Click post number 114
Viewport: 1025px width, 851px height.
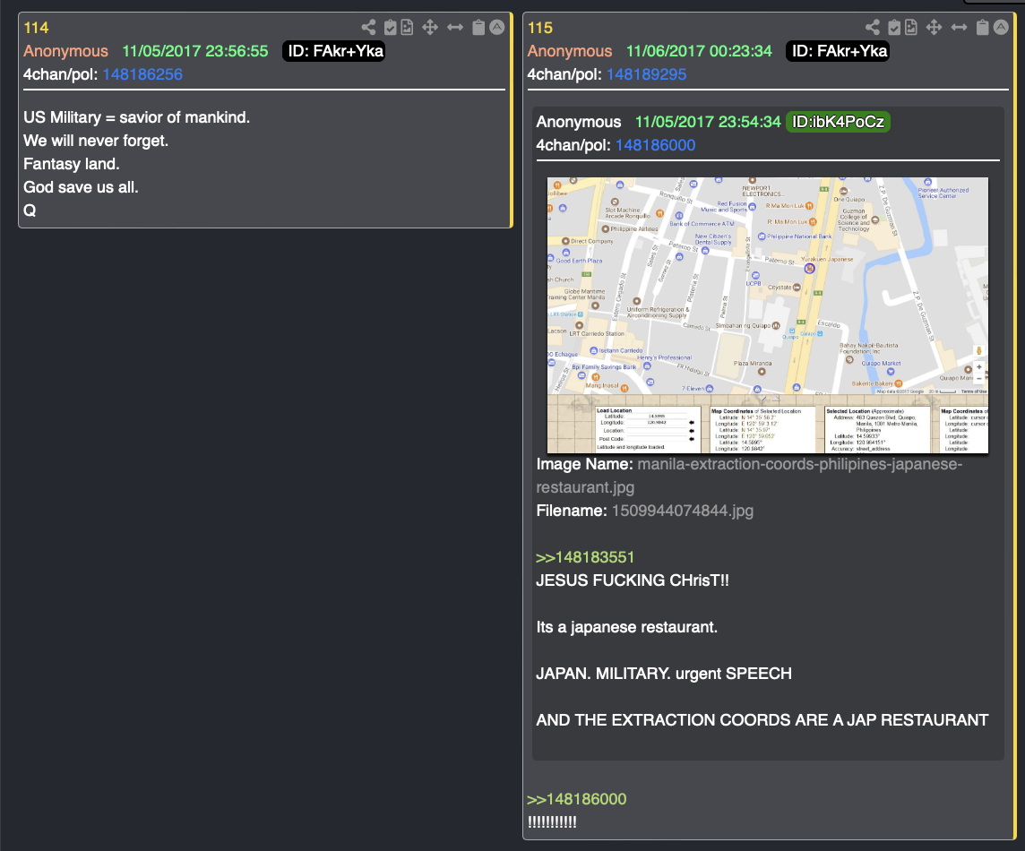[36, 28]
